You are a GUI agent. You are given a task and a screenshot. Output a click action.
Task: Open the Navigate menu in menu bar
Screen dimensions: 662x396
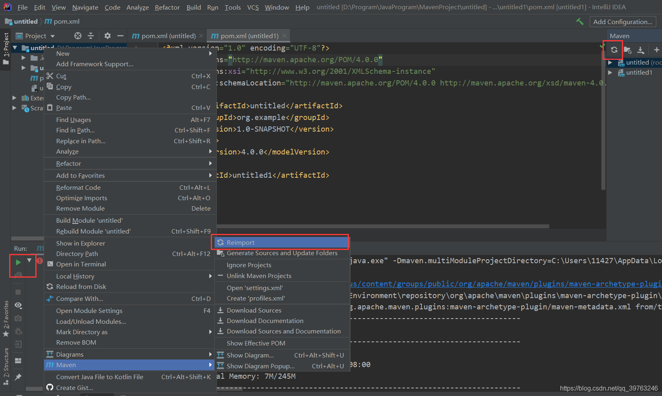[x=85, y=7]
